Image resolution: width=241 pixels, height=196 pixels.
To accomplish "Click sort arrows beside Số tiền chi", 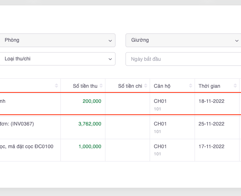I will pyautogui.click(x=146, y=86).
